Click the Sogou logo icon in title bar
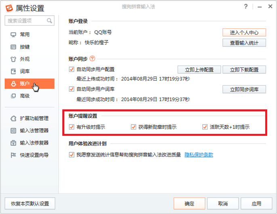The image size is (277, 214). tap(7, 8)
